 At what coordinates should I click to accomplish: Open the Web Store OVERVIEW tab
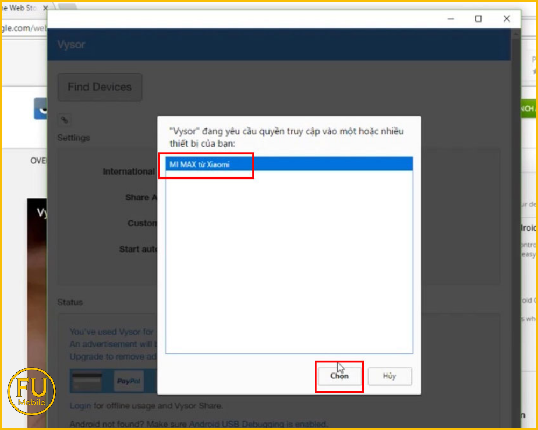(x=38, y=161)
